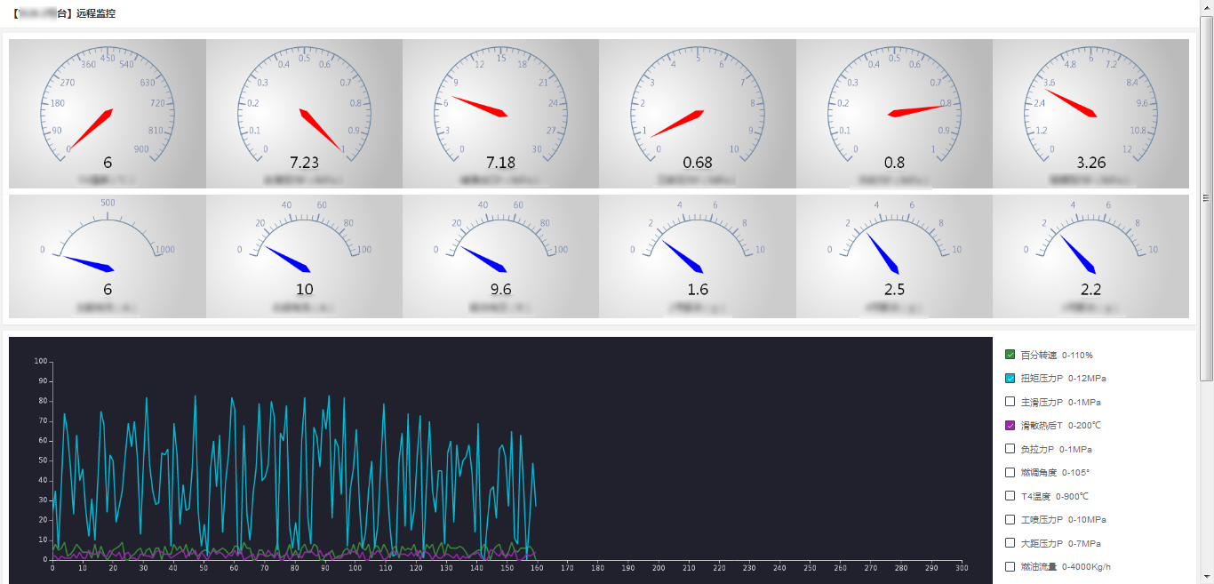Click the 300 label on chart x-axis
This screenshot has width=1214, height=584.
[962, 567]
